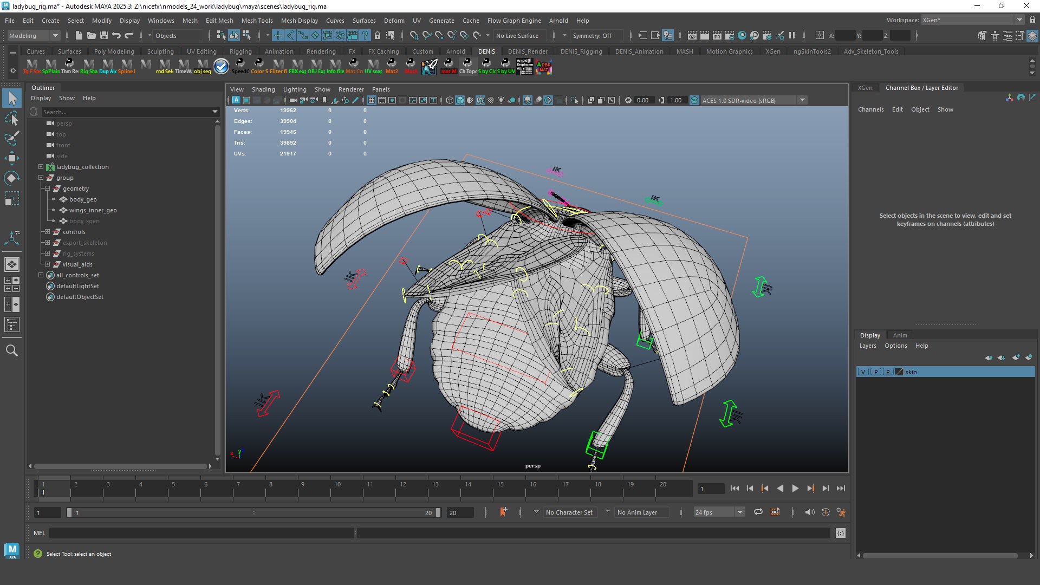Expand the ladybug_collection node

41,167
